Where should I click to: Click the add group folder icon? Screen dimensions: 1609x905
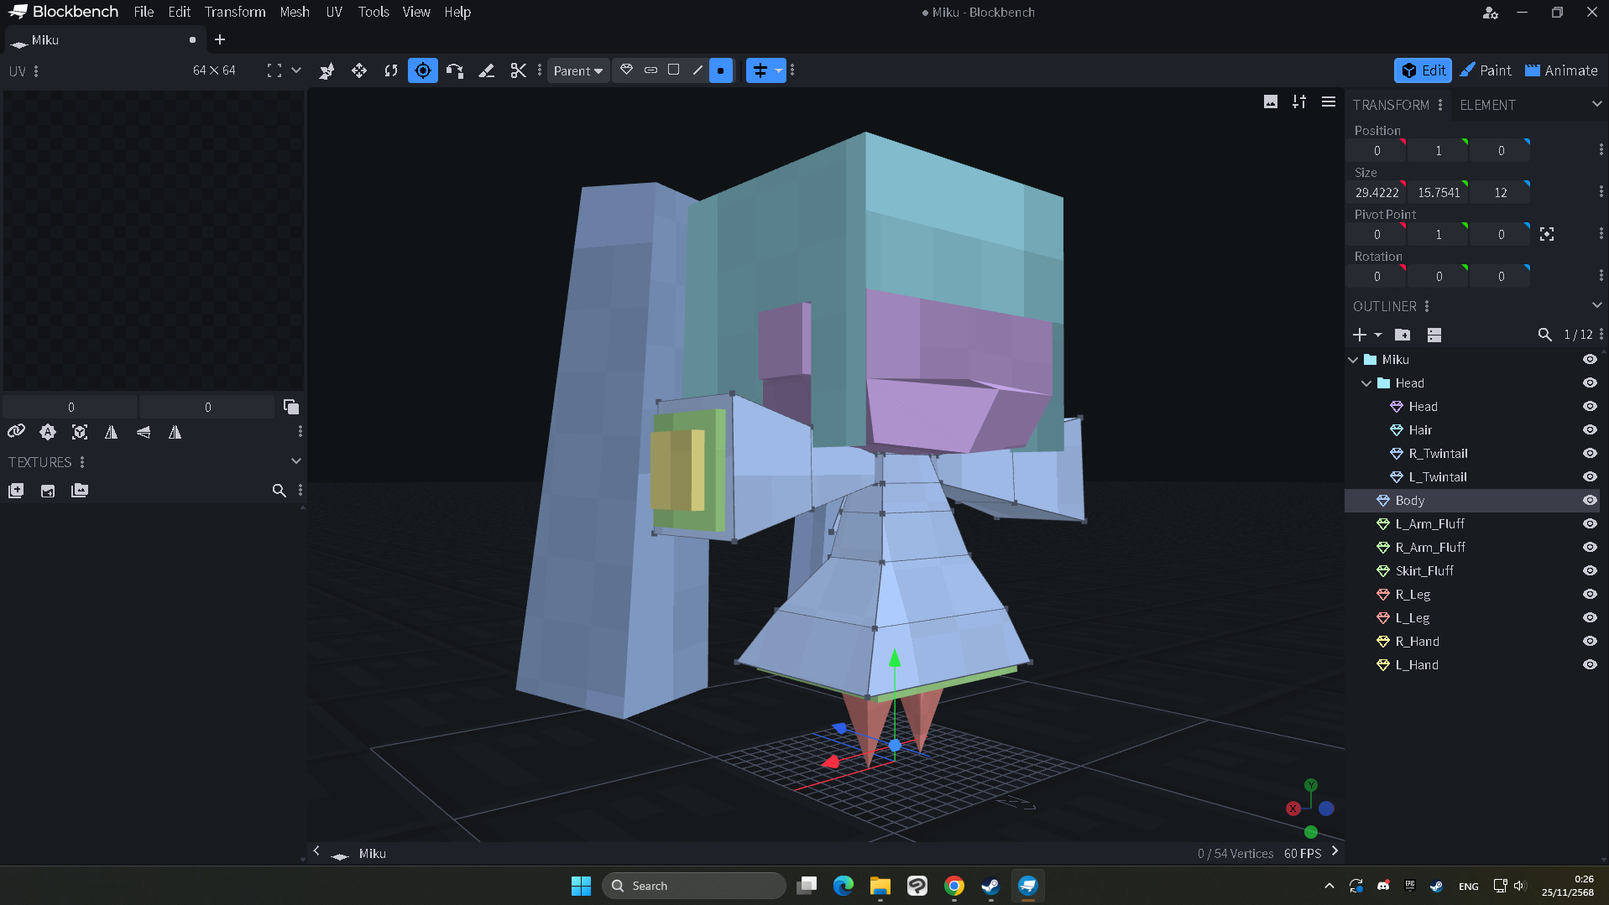click(x=1402, y=335)
